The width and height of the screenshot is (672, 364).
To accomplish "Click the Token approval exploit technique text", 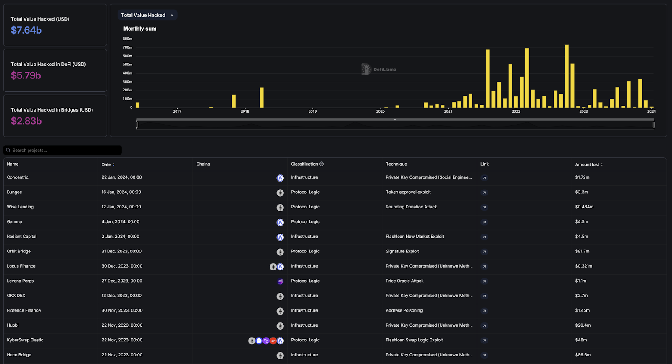I will pyautogui.click(x=408, y=192).
